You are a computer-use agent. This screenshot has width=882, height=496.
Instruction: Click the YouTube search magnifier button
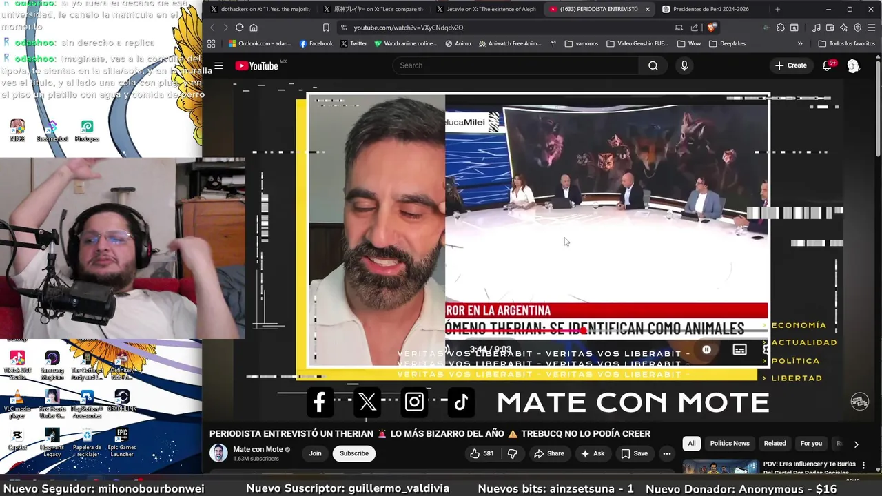[x=653, y=65]
